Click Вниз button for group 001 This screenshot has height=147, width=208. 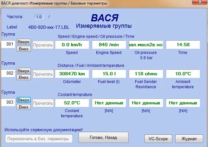tap(24, 49)
